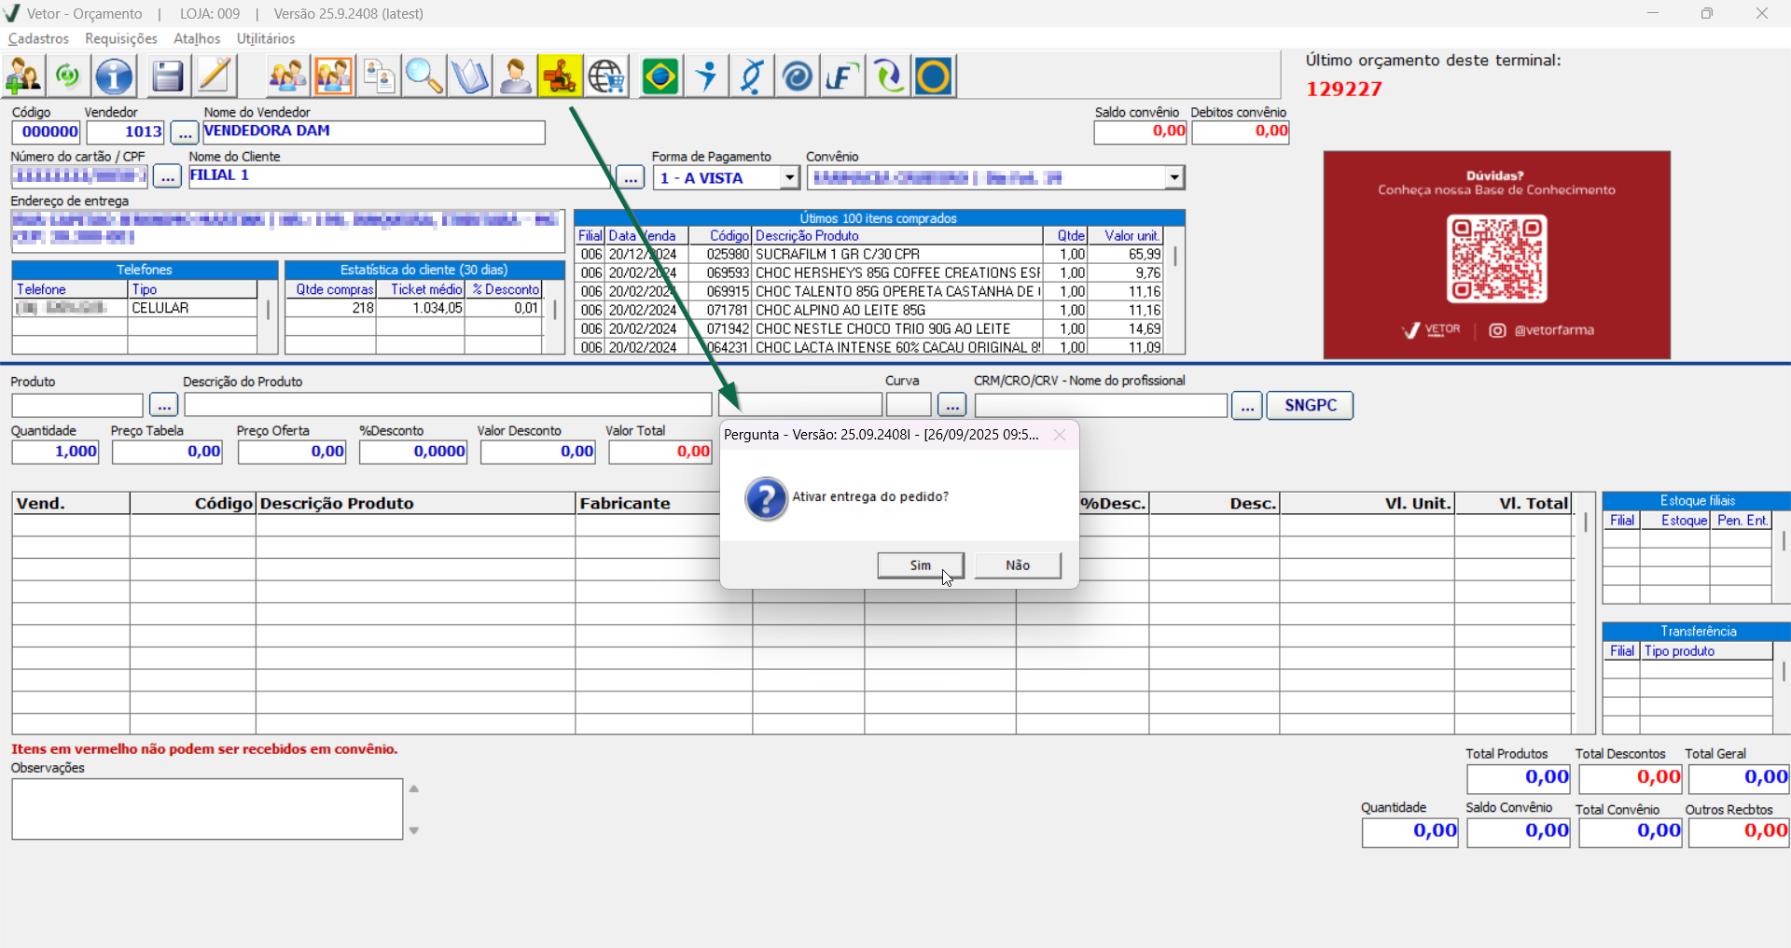Click the magnifying glass search icon
1791x948 pixels.
423,77
